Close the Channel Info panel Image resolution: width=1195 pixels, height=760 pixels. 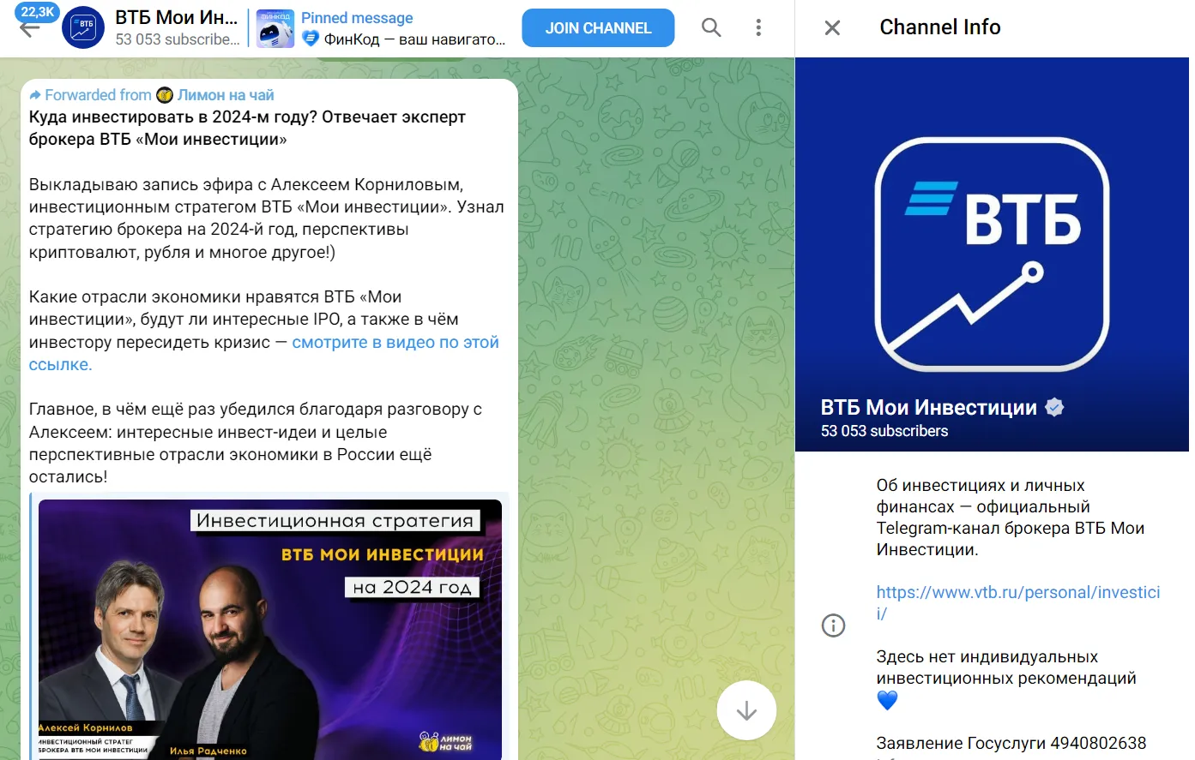pyautogui.click(x=832, y=27)
